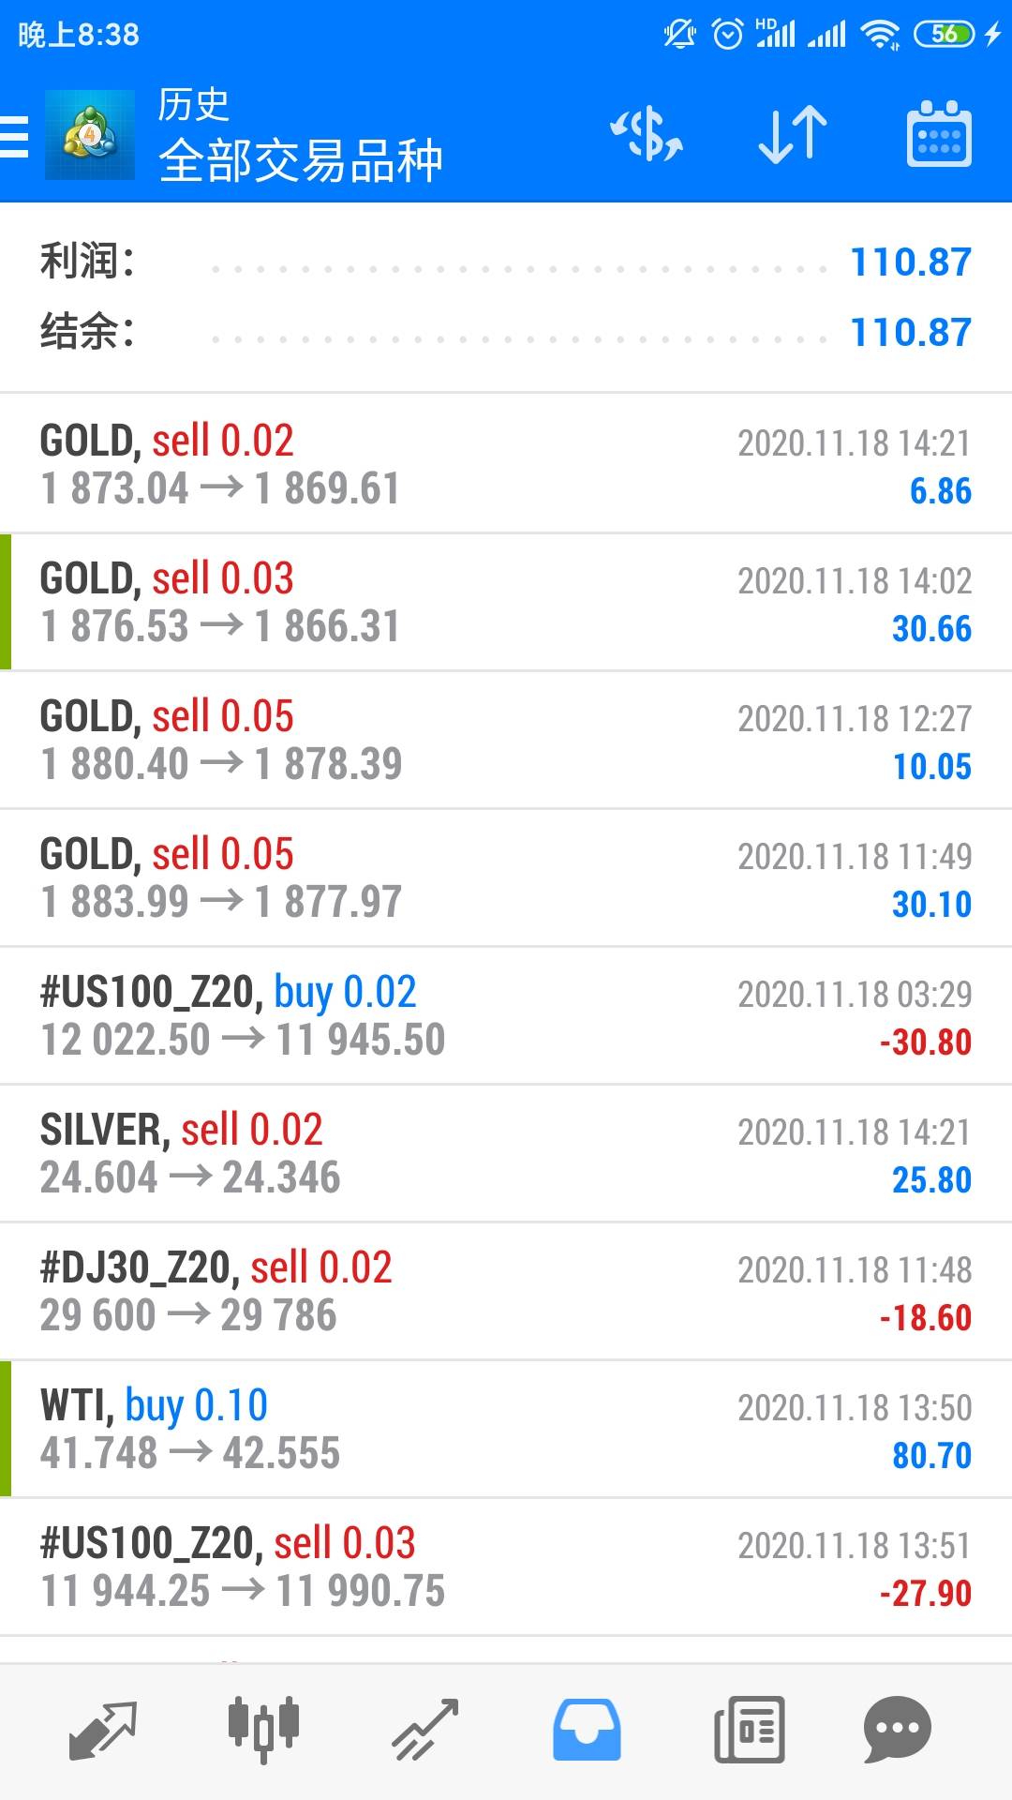Tap the MetaTrader 4 app logo

pos(90,135)
